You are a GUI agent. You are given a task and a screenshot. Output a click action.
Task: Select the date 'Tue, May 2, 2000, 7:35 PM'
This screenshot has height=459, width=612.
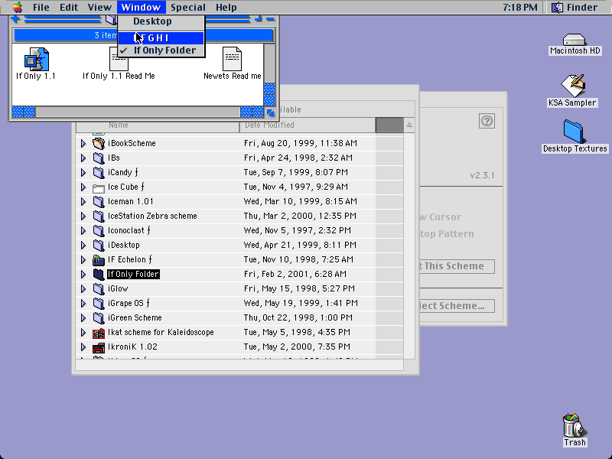[297, 347]
